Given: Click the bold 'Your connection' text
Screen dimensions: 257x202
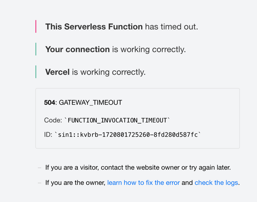Looking at the screenshot, I should 77,49.
